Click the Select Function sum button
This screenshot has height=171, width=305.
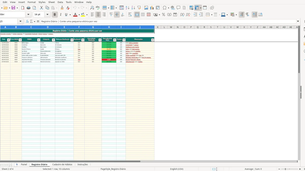click(32, 22)
